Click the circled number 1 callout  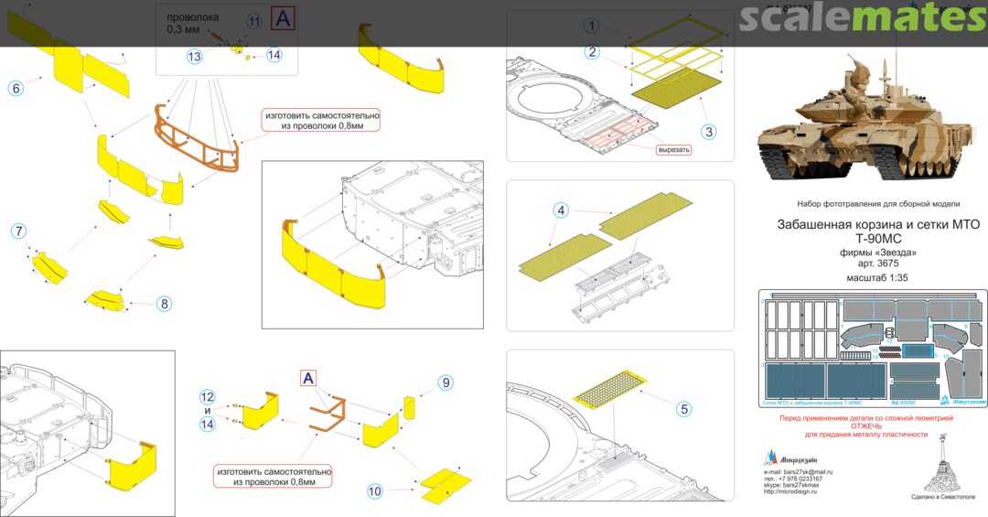(x=593, y=25)
